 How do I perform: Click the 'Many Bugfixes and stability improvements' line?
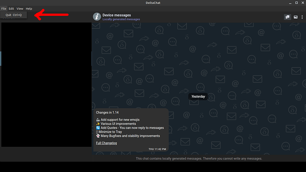coord(128,136)
